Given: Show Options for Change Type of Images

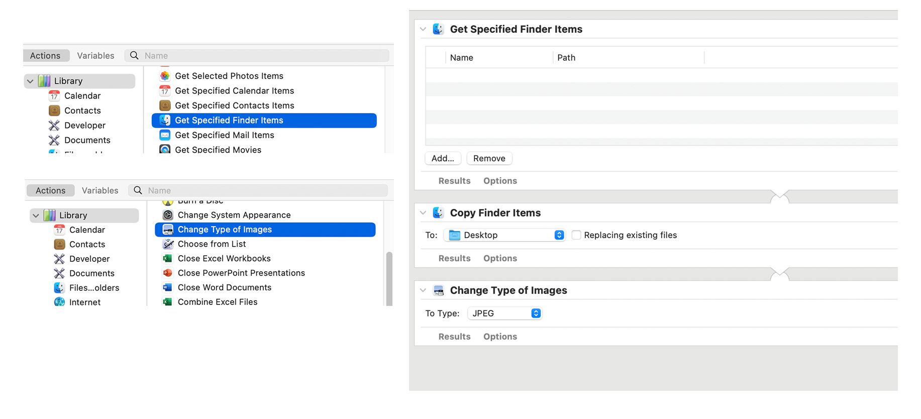Looking at the screenshot, I should pyautogui.click(x=500, y=337).
